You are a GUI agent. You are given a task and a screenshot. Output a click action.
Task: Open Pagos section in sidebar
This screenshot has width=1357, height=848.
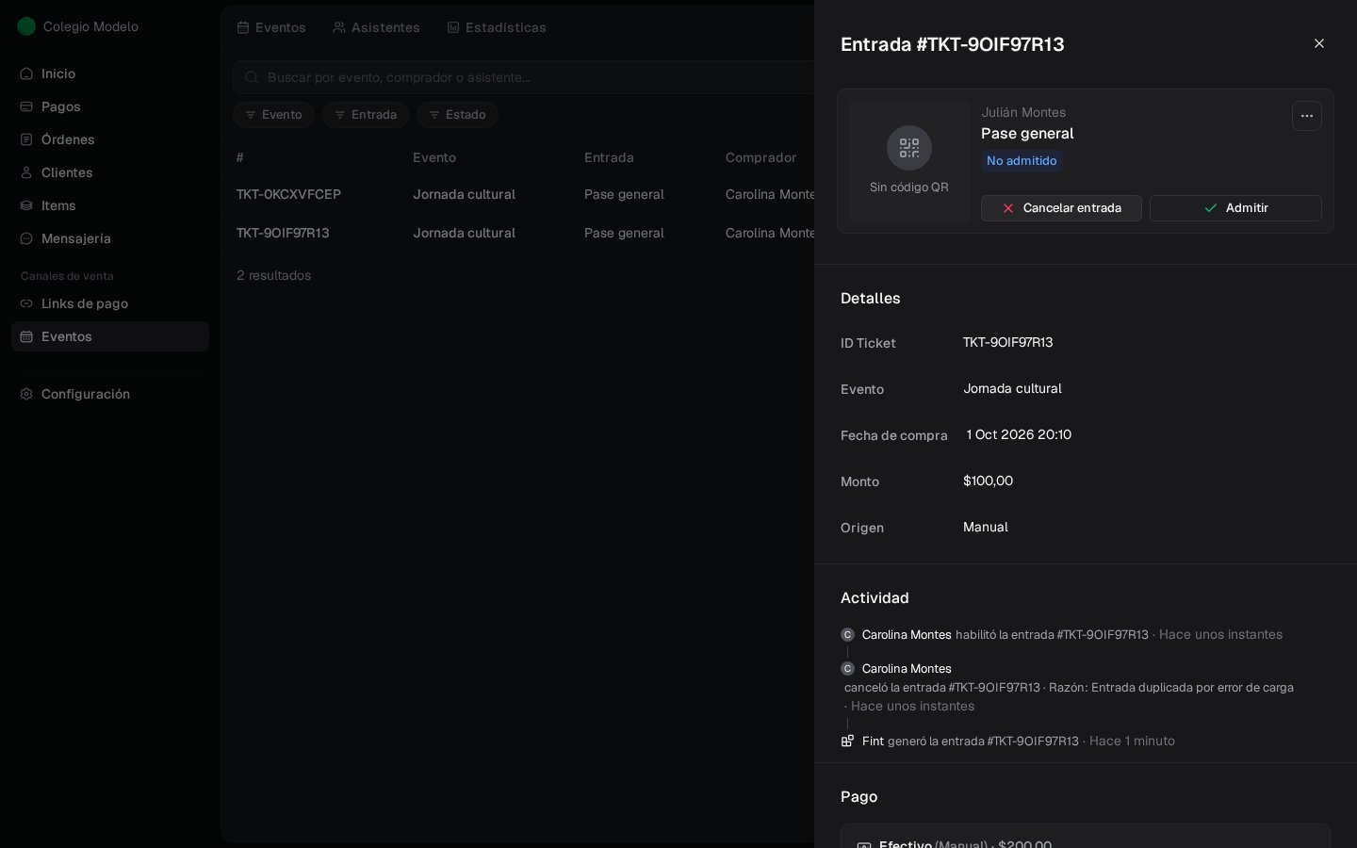click(110, 106)
